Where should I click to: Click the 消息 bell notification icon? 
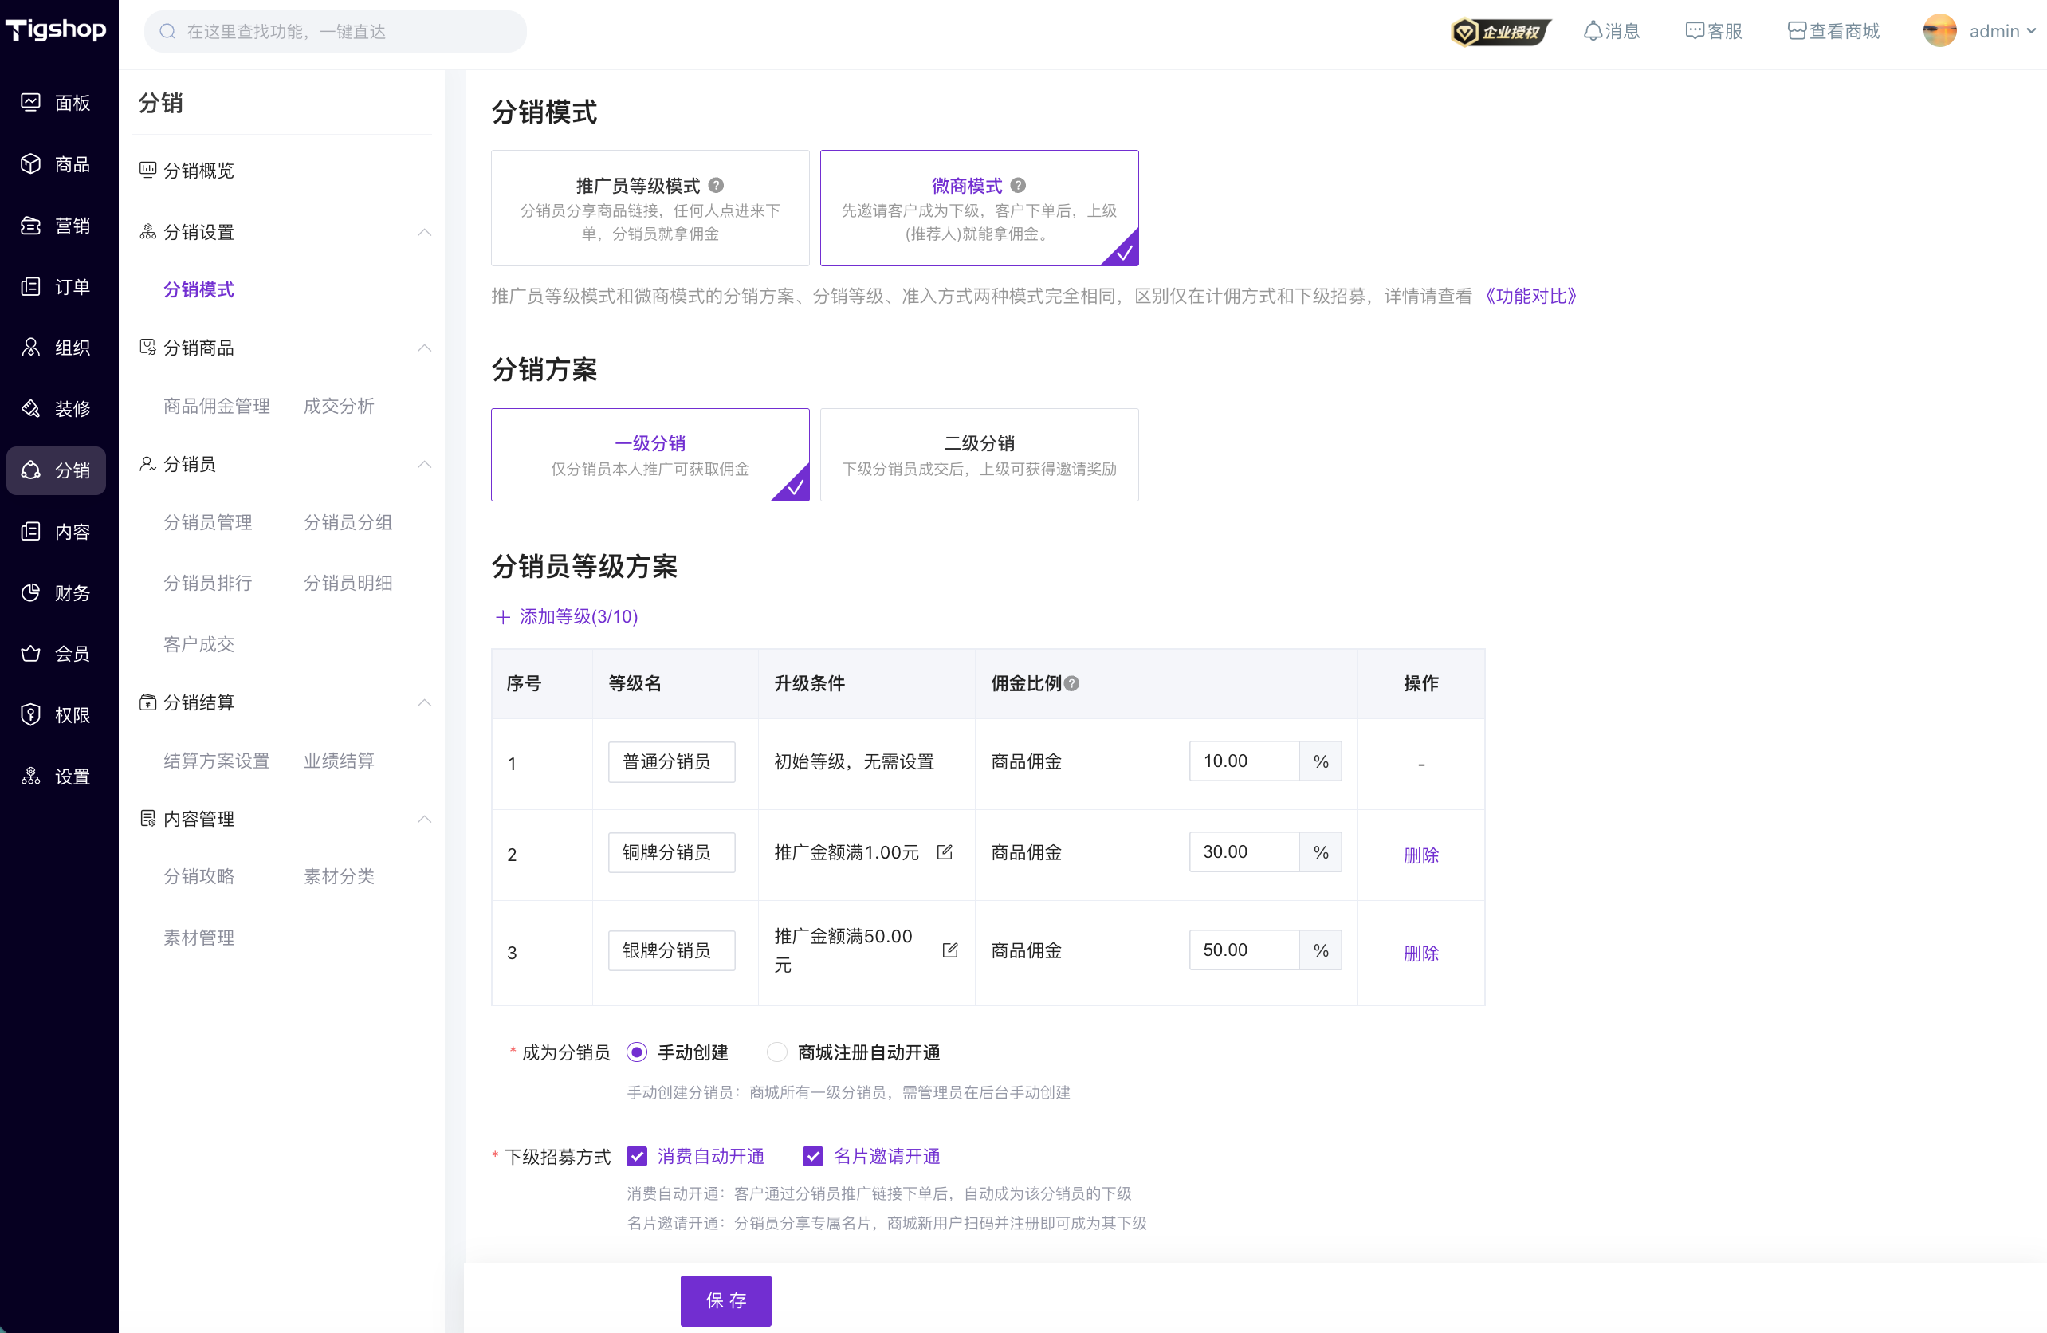tap(1593, 31)
